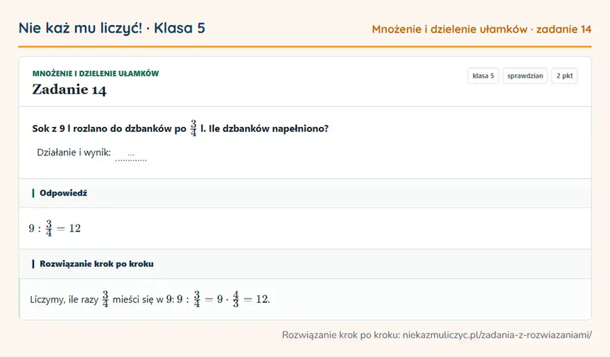
Task: Click the 'Nie każ mu liczyć! · Klasa 5' title
Action: (x=112, y=28)
